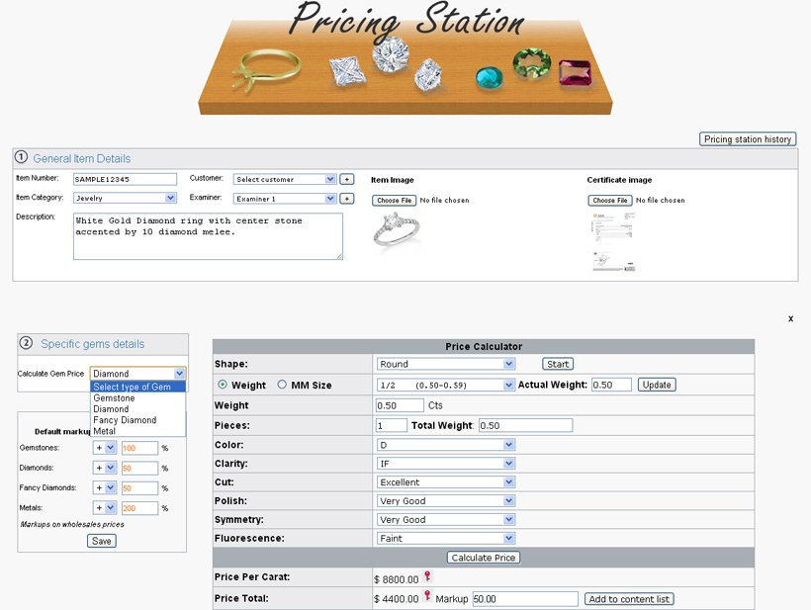811x610 pixels.
Task: Open Pricing station history
Action: click(x=748, y=139)
